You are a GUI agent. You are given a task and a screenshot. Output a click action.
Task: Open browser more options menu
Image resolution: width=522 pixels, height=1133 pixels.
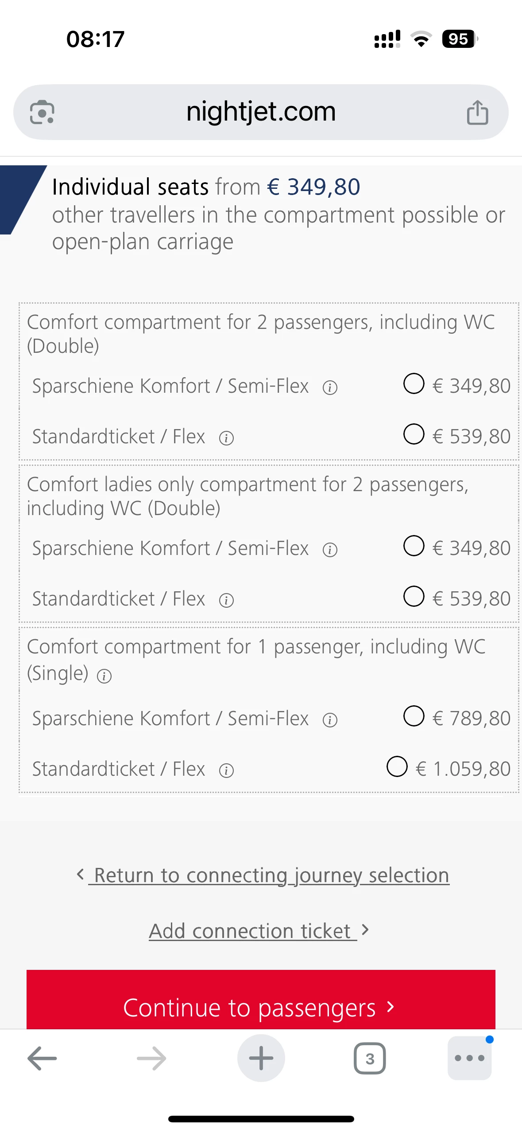pos(469,1058)
